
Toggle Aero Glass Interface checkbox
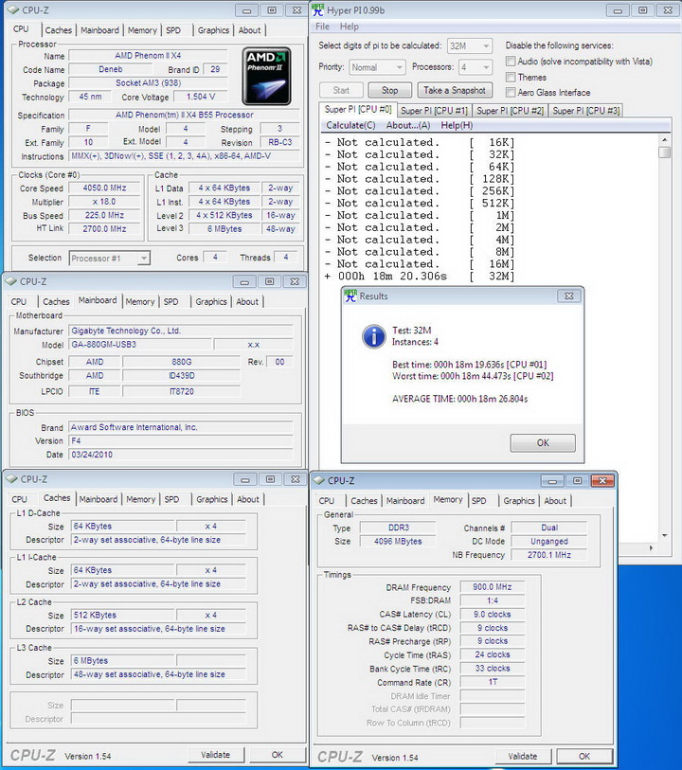click(x=511, y=92)
